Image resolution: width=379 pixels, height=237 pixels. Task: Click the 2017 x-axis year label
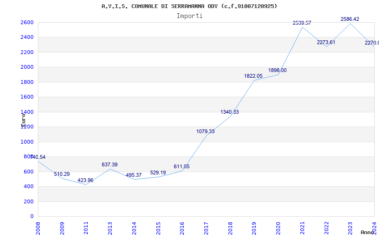click(x=206, y=228)
